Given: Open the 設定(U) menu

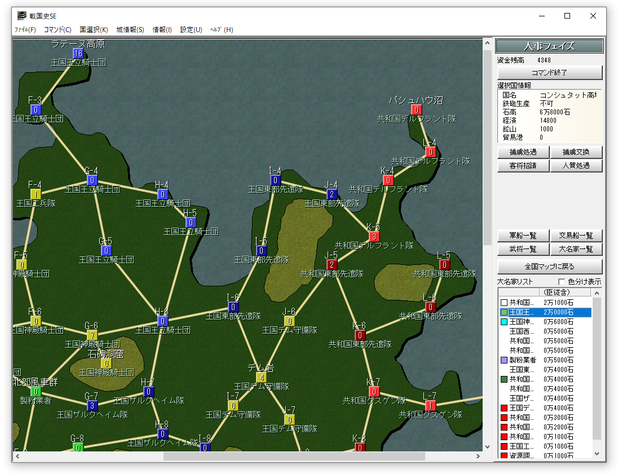Looking at the screenshot, I should [x=191, y=30].
